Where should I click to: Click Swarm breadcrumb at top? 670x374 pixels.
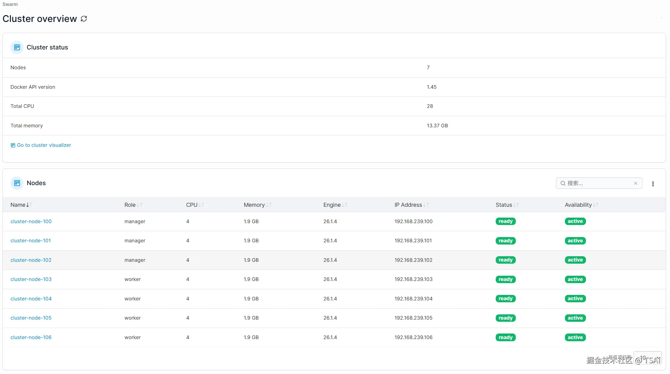pos(10,4)
